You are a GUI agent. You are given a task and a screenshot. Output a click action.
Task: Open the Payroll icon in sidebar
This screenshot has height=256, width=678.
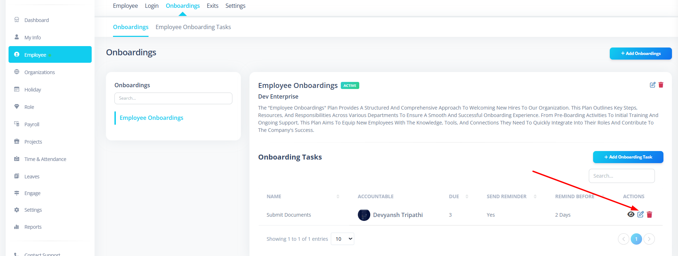point(17,124)
